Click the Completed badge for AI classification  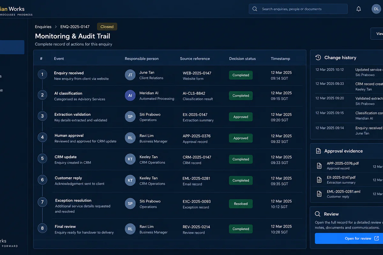[241, 96]
